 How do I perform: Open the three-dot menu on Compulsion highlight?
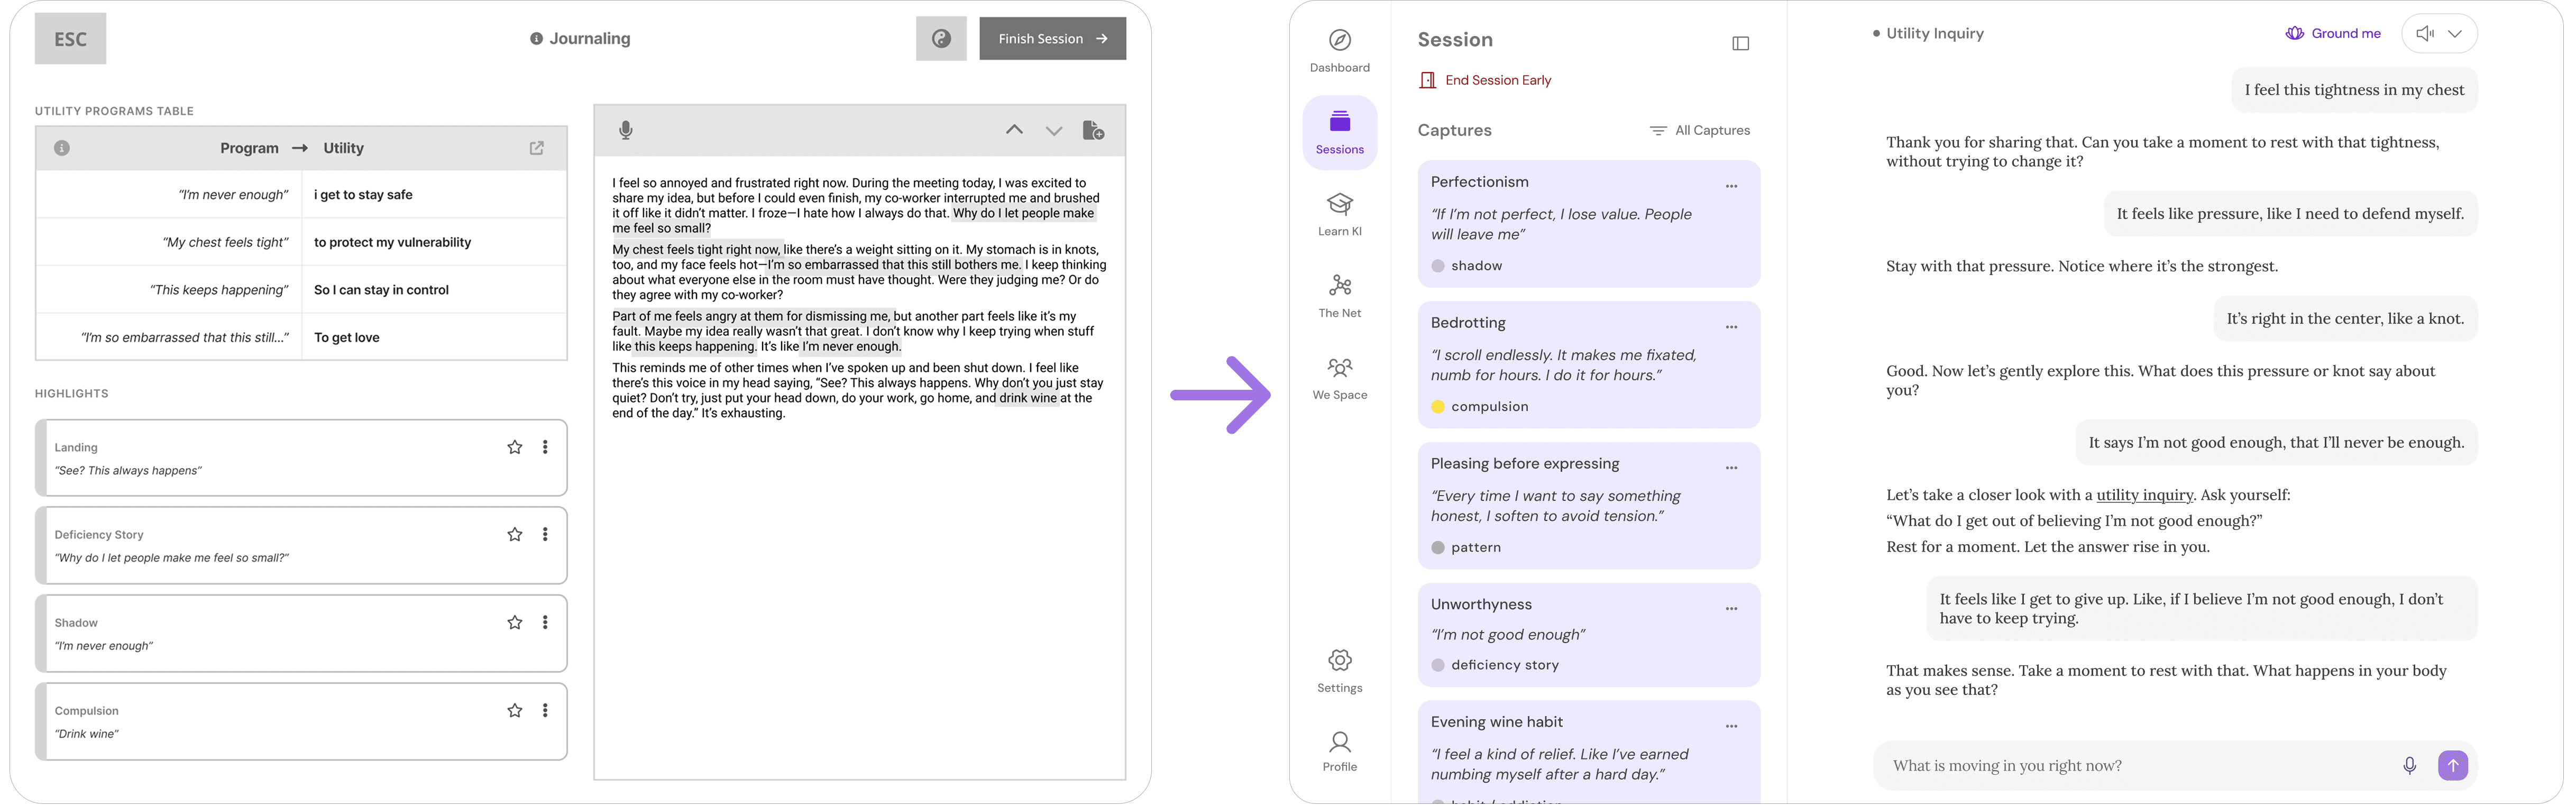click(545, 711)
